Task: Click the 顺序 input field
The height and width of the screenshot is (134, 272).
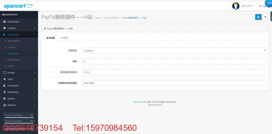Action: coord(174,61)
